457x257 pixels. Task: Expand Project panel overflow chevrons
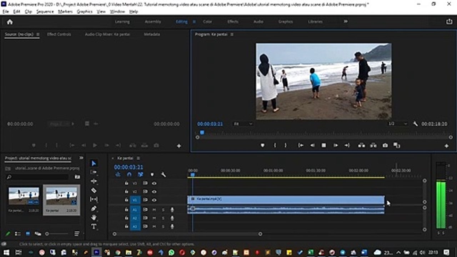81,158
